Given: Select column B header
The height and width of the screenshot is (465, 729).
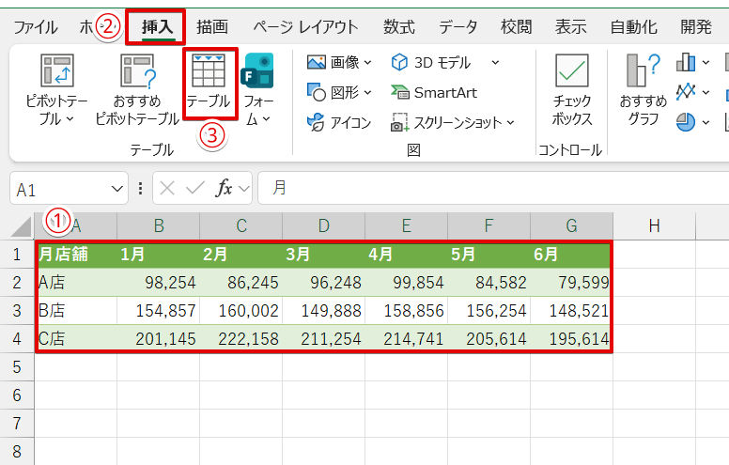Looking at the screenshot, I should click(159, 226).
